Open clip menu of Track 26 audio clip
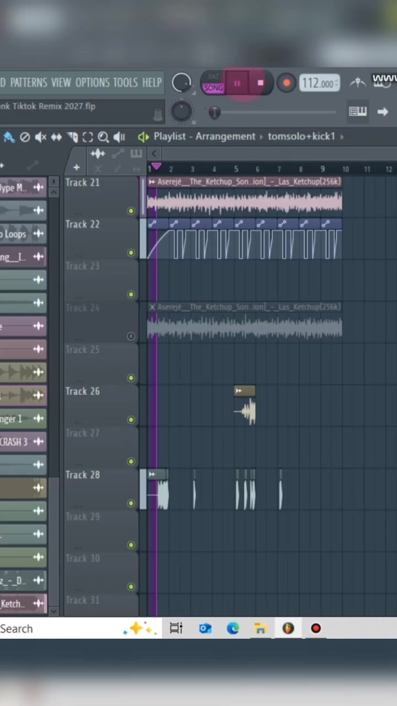 (238, 391)
